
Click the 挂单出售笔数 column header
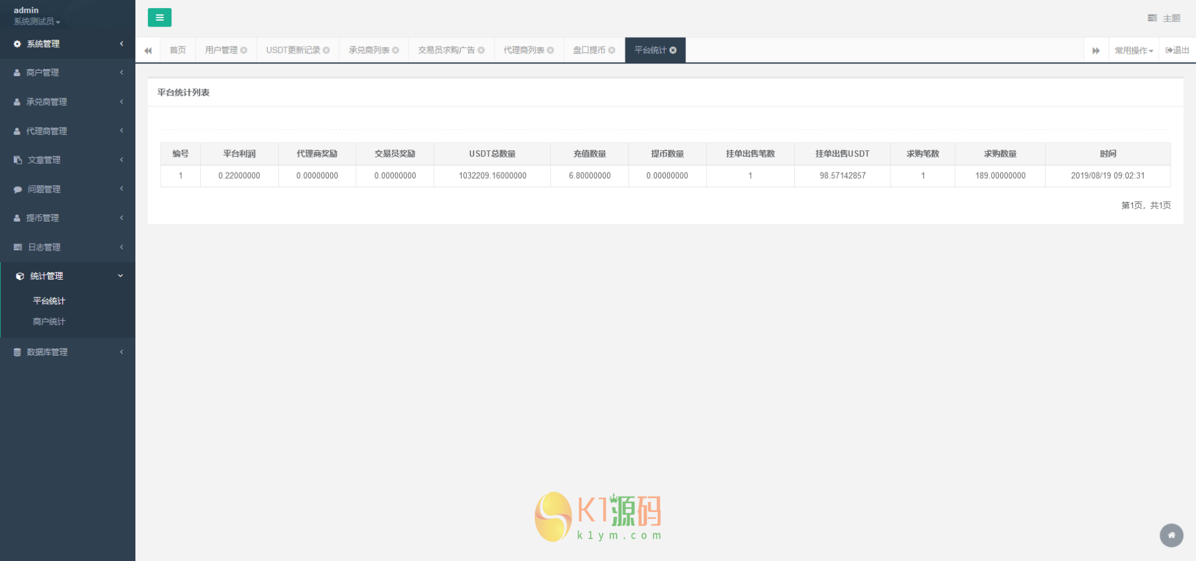pyautogui.click(x=750, y=154)
